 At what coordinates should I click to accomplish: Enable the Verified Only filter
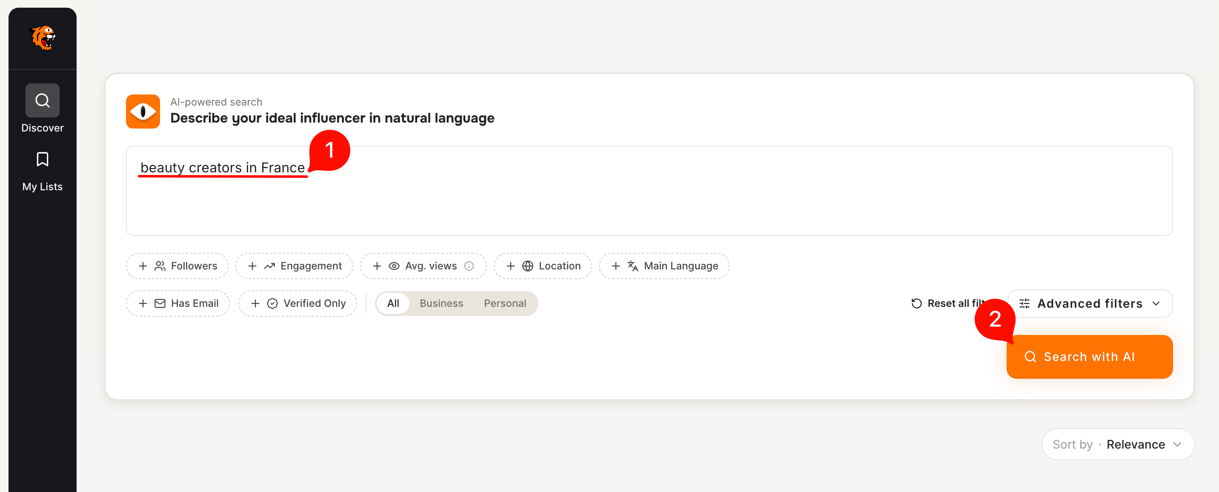298,303
